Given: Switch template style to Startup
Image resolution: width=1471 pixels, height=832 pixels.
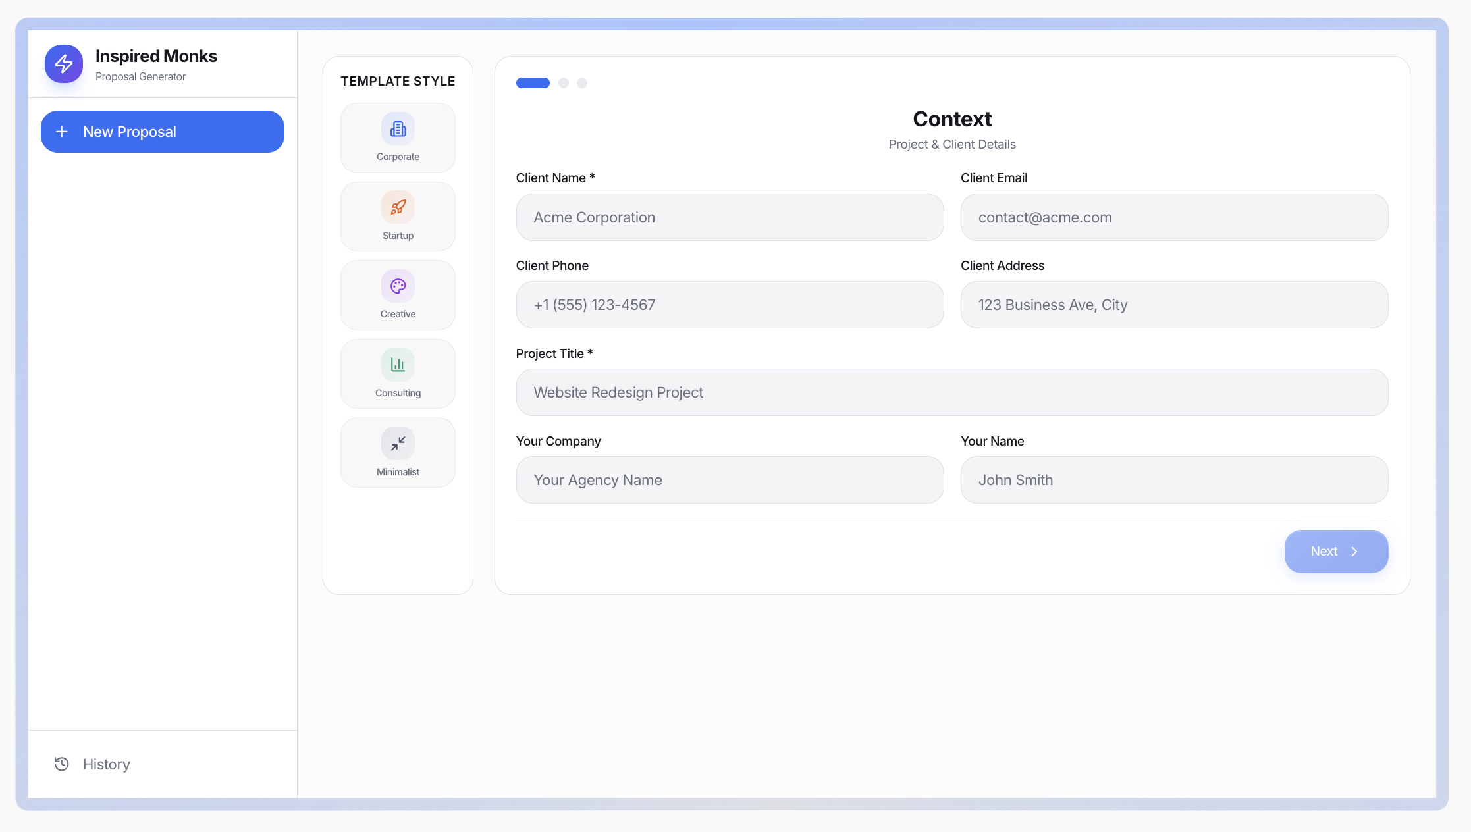Looking at the screenshot, I should [398, 217].
